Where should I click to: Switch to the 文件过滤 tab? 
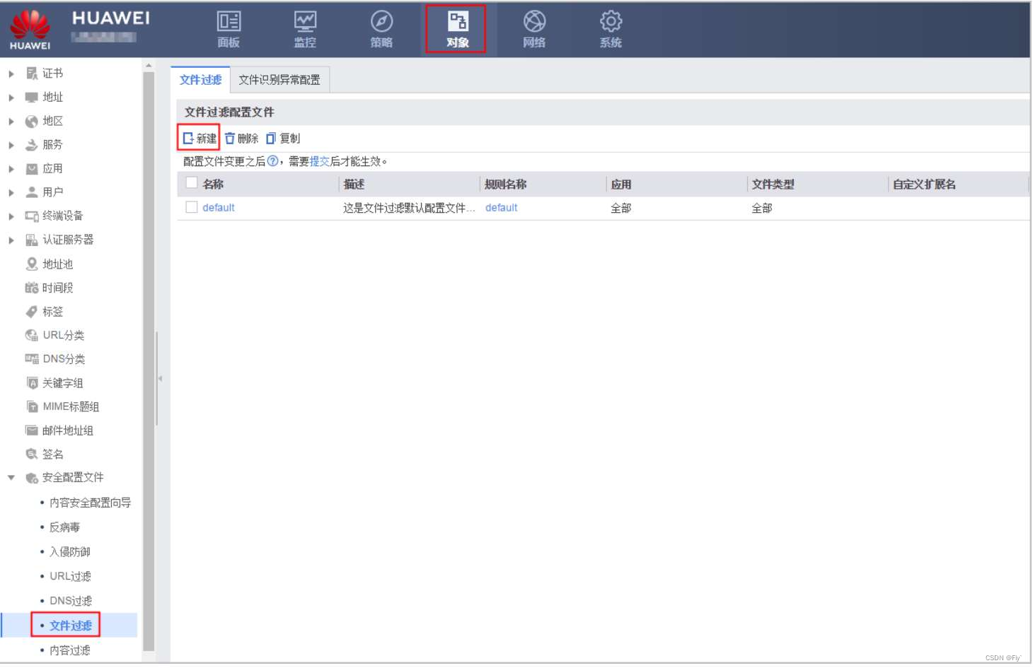pos(201,80)
